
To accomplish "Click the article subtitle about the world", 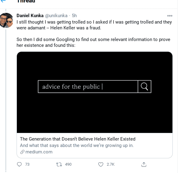I will pyautogui.click(x=77, y=145).
